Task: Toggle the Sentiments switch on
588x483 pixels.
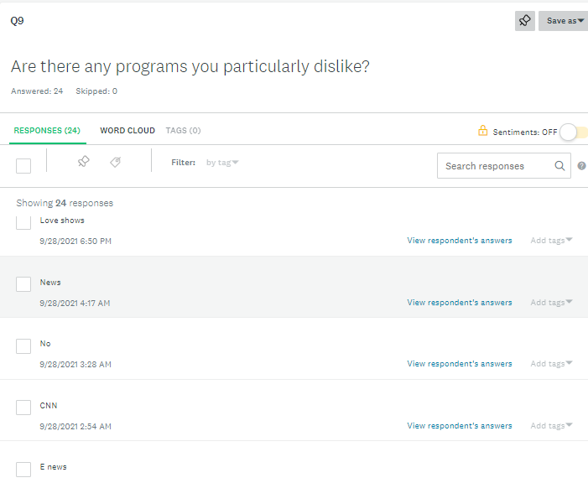Action: 573,132
